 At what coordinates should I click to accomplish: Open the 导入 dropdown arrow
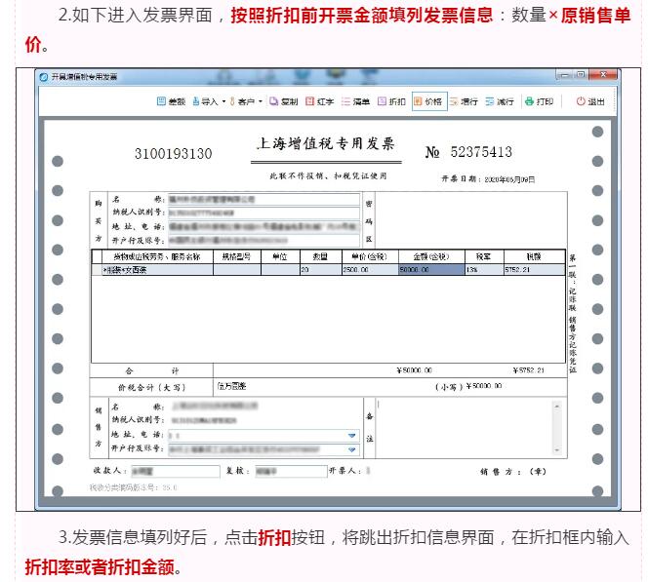[223, 101]
